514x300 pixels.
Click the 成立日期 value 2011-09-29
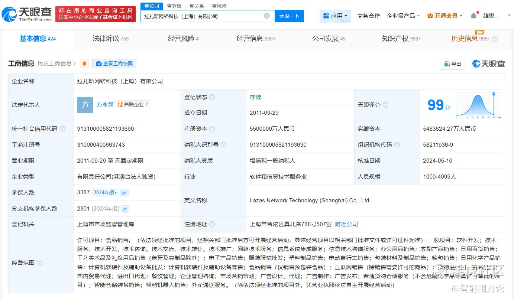click(x=264, y=113)
